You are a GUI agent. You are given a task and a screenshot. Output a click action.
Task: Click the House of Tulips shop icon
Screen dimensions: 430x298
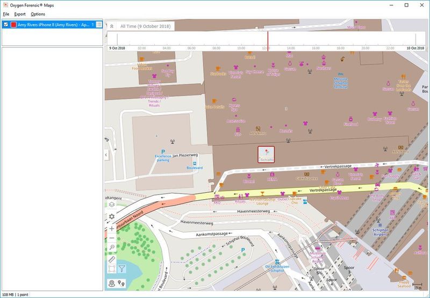[x=273, y=65]
